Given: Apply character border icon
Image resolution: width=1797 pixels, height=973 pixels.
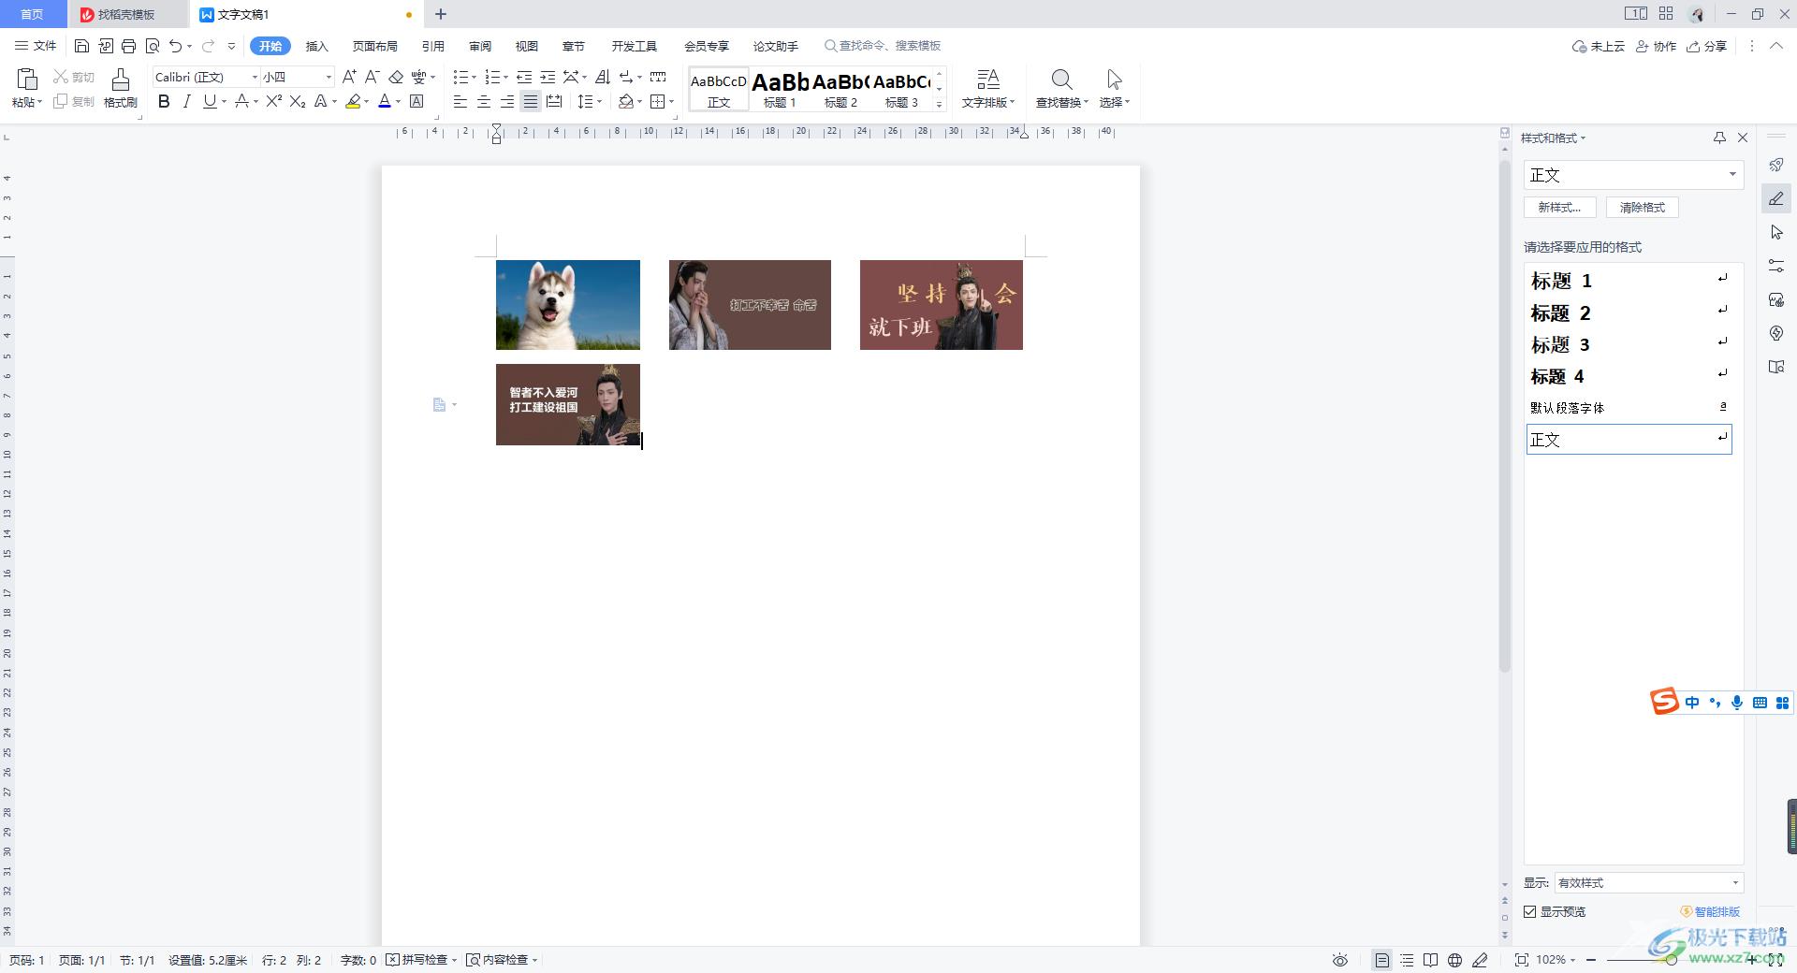Looking at the screenshot, I should click(x=416, y=101).
